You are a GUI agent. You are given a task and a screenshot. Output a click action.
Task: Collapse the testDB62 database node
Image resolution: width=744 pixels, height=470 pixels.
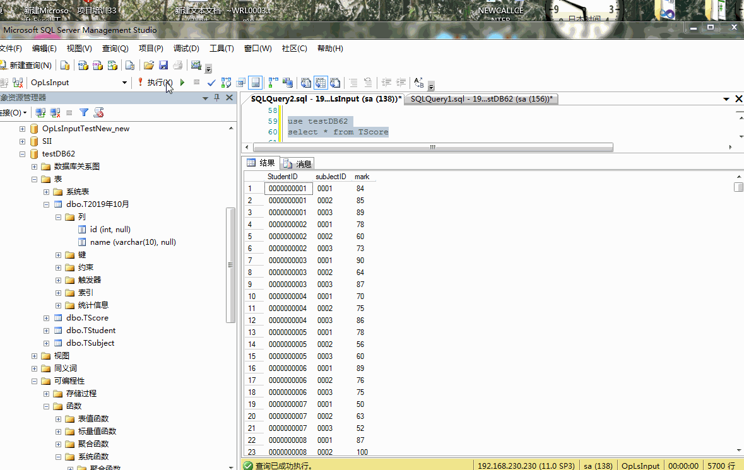pos(22,154)
